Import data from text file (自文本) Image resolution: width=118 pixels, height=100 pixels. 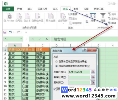[x=27, y=17]
